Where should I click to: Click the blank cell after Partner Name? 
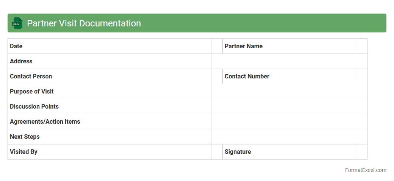(361, 46)
